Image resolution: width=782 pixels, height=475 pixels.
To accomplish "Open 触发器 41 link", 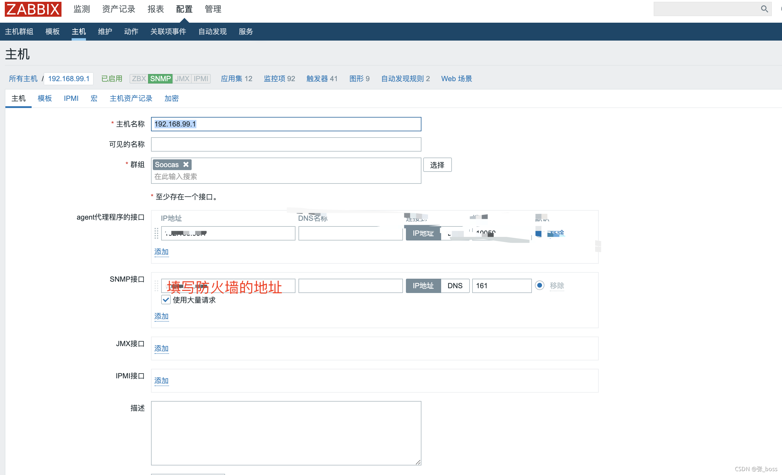I will click(322, 78).
